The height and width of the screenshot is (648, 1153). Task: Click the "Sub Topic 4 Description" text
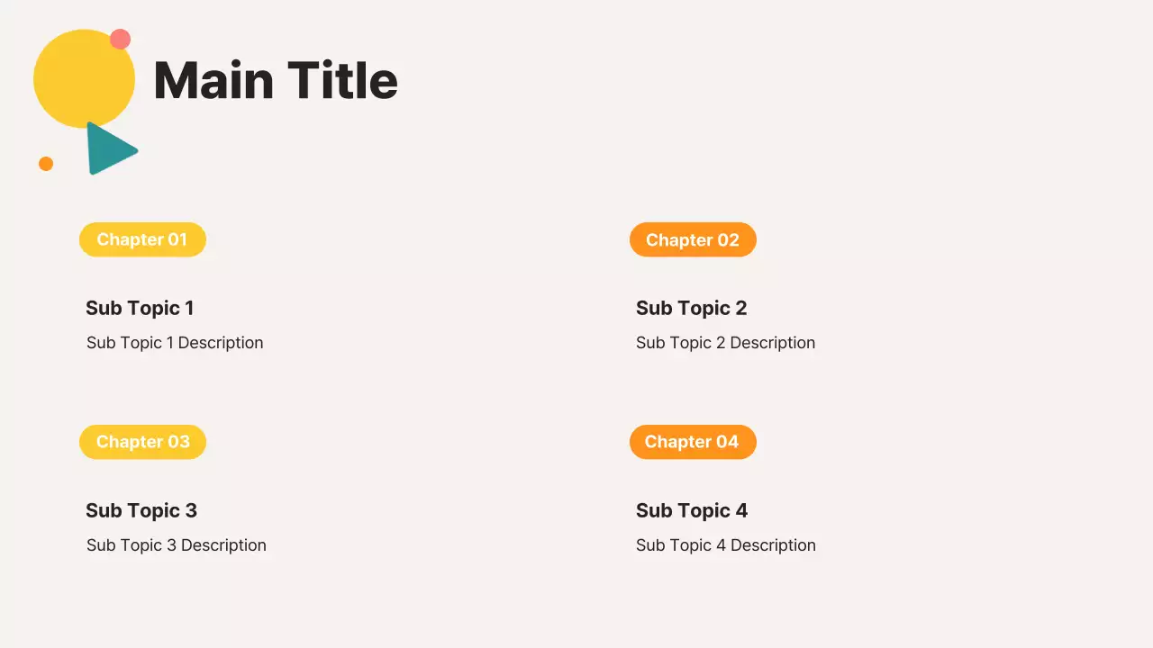726,545
